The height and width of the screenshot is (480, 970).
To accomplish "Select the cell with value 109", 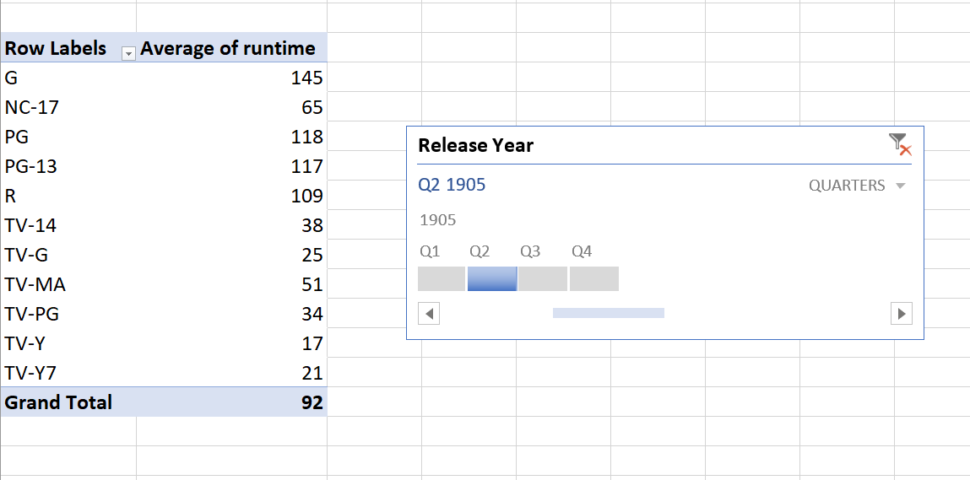I will tap(231, 196).
